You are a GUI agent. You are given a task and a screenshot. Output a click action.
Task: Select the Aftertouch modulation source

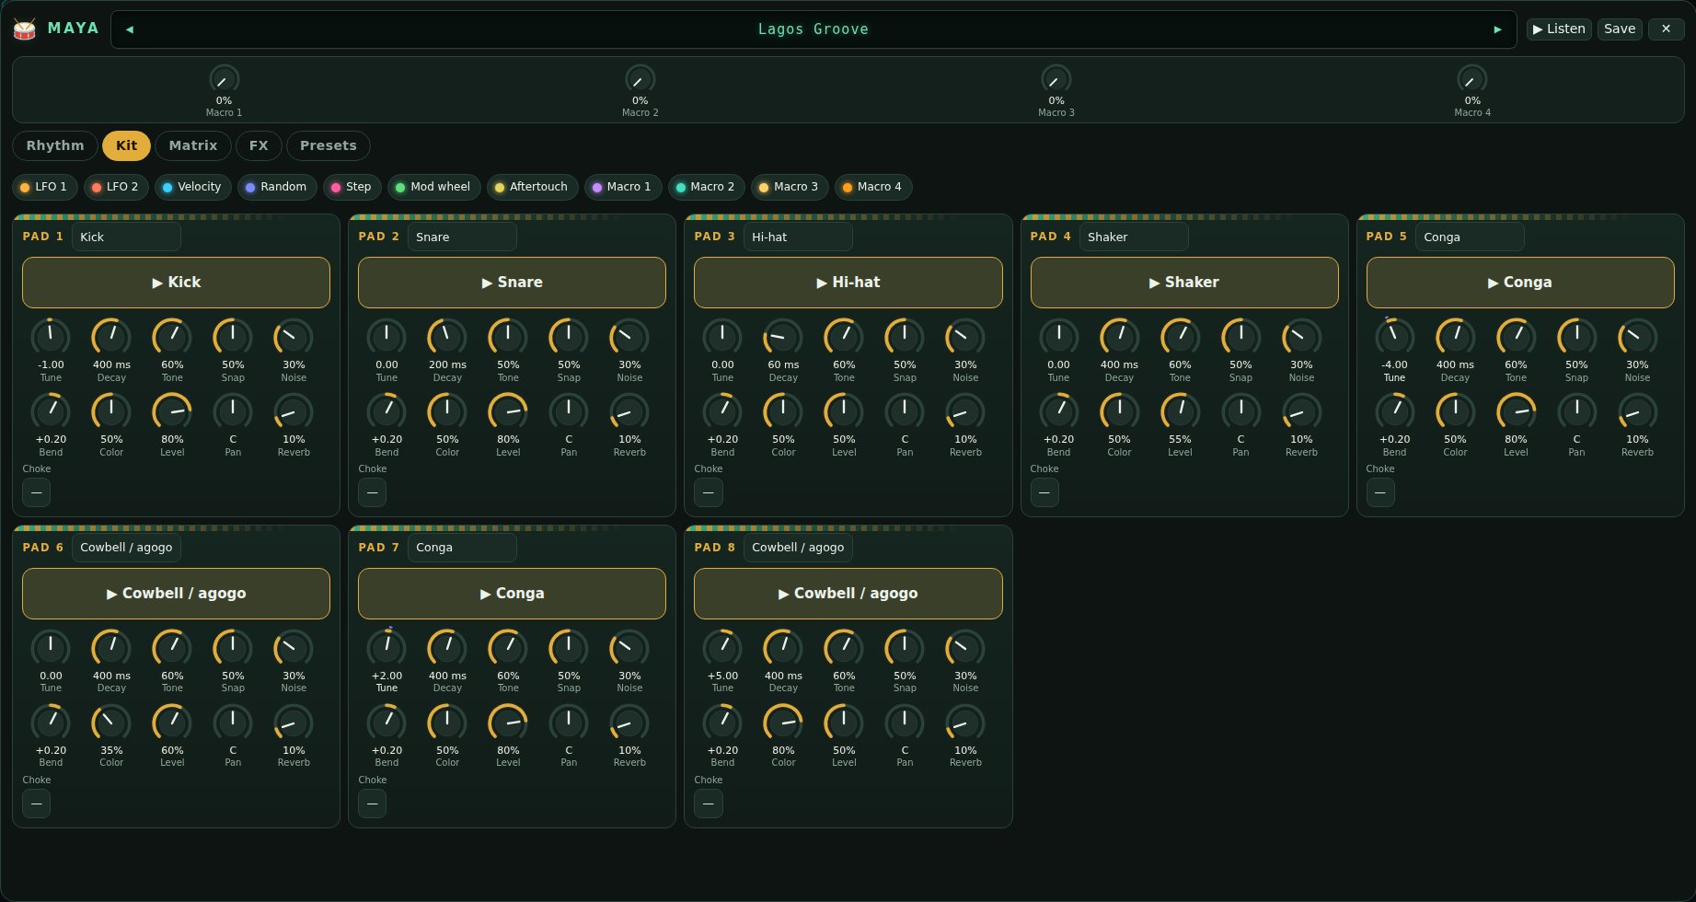click(x=533, y=187)
